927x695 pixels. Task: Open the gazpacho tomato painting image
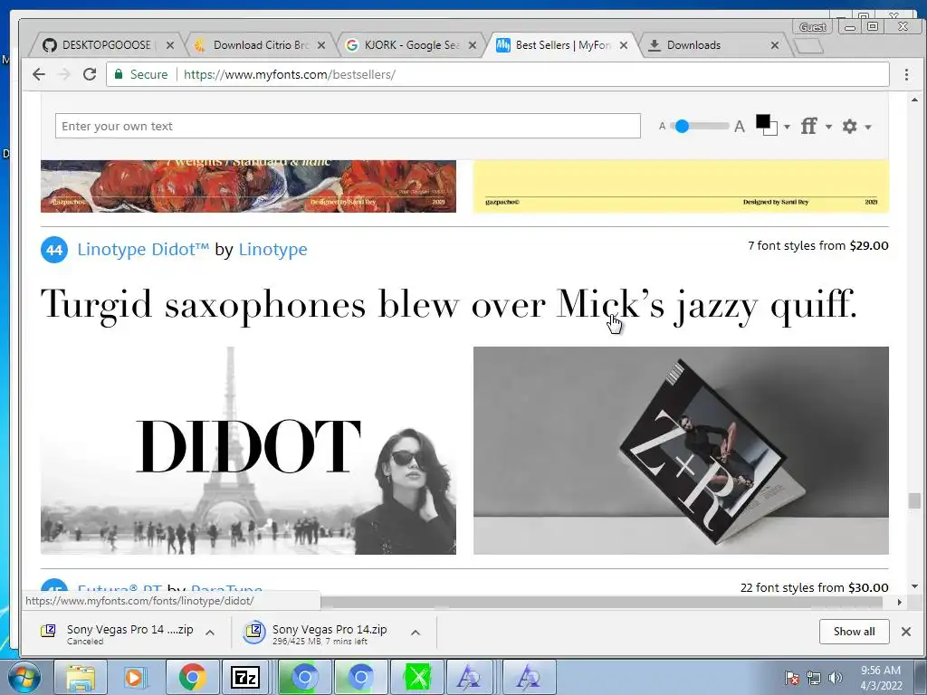pos(248,186)
